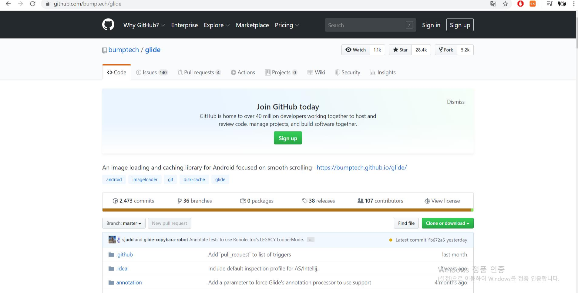Click the language breakdown color bar
This screenshot has height=293, width=578.
pyautogui.click(x=288, y=210)
